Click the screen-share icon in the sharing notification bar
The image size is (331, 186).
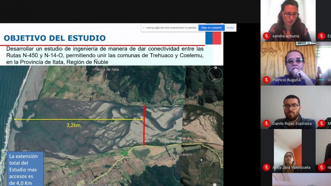[x=143, y=27]
